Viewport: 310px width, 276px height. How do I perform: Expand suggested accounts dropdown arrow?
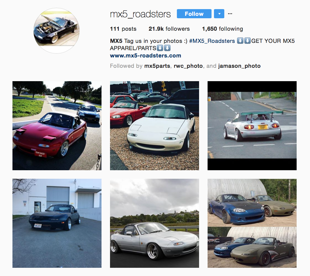pyautogui.click(x=219, y=14)
